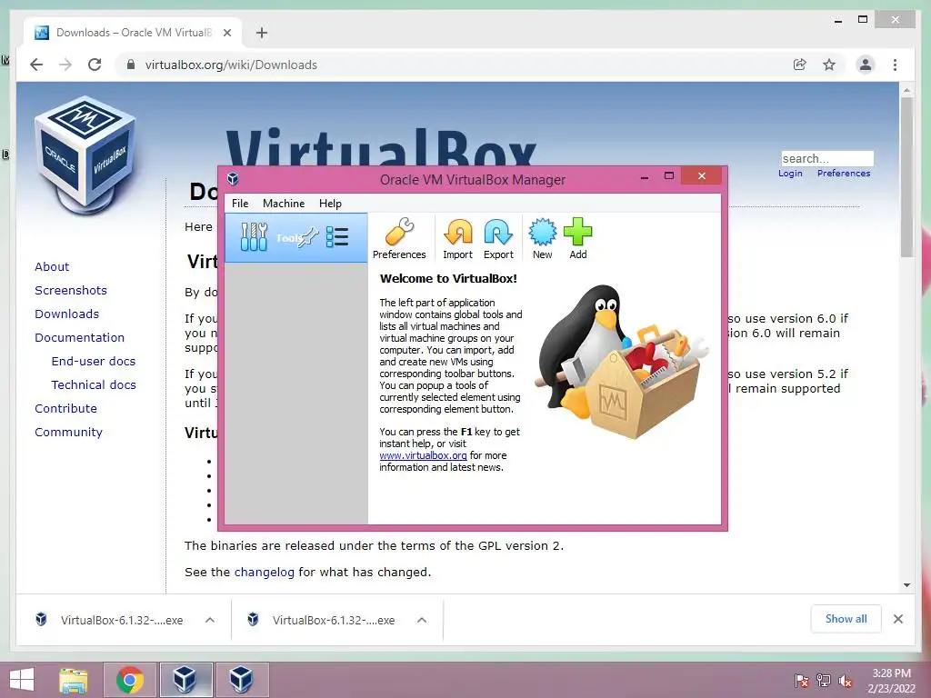Follow the www.virtualbox.org link in welcome text

click(424, 455)
